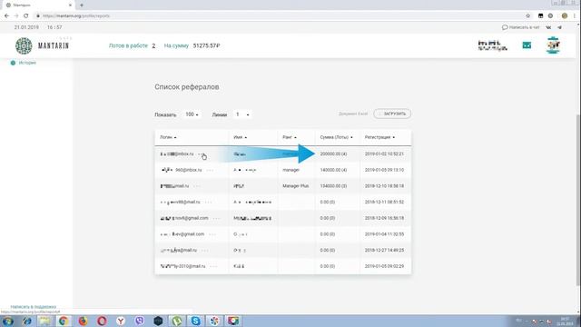Launch Yandex browser from the taskbar
This screenshot has width=581, height=327.
click(x=121, y=321)
